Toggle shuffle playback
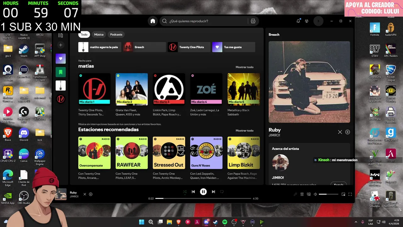 tap(184, 192)
